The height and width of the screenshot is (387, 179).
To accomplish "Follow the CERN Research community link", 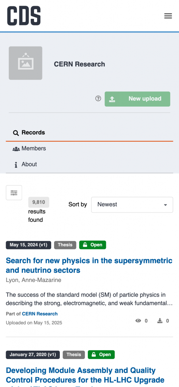I will 40,314.
